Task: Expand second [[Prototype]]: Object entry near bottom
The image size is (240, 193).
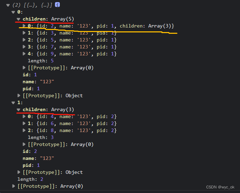Action: tap(19, 172)
